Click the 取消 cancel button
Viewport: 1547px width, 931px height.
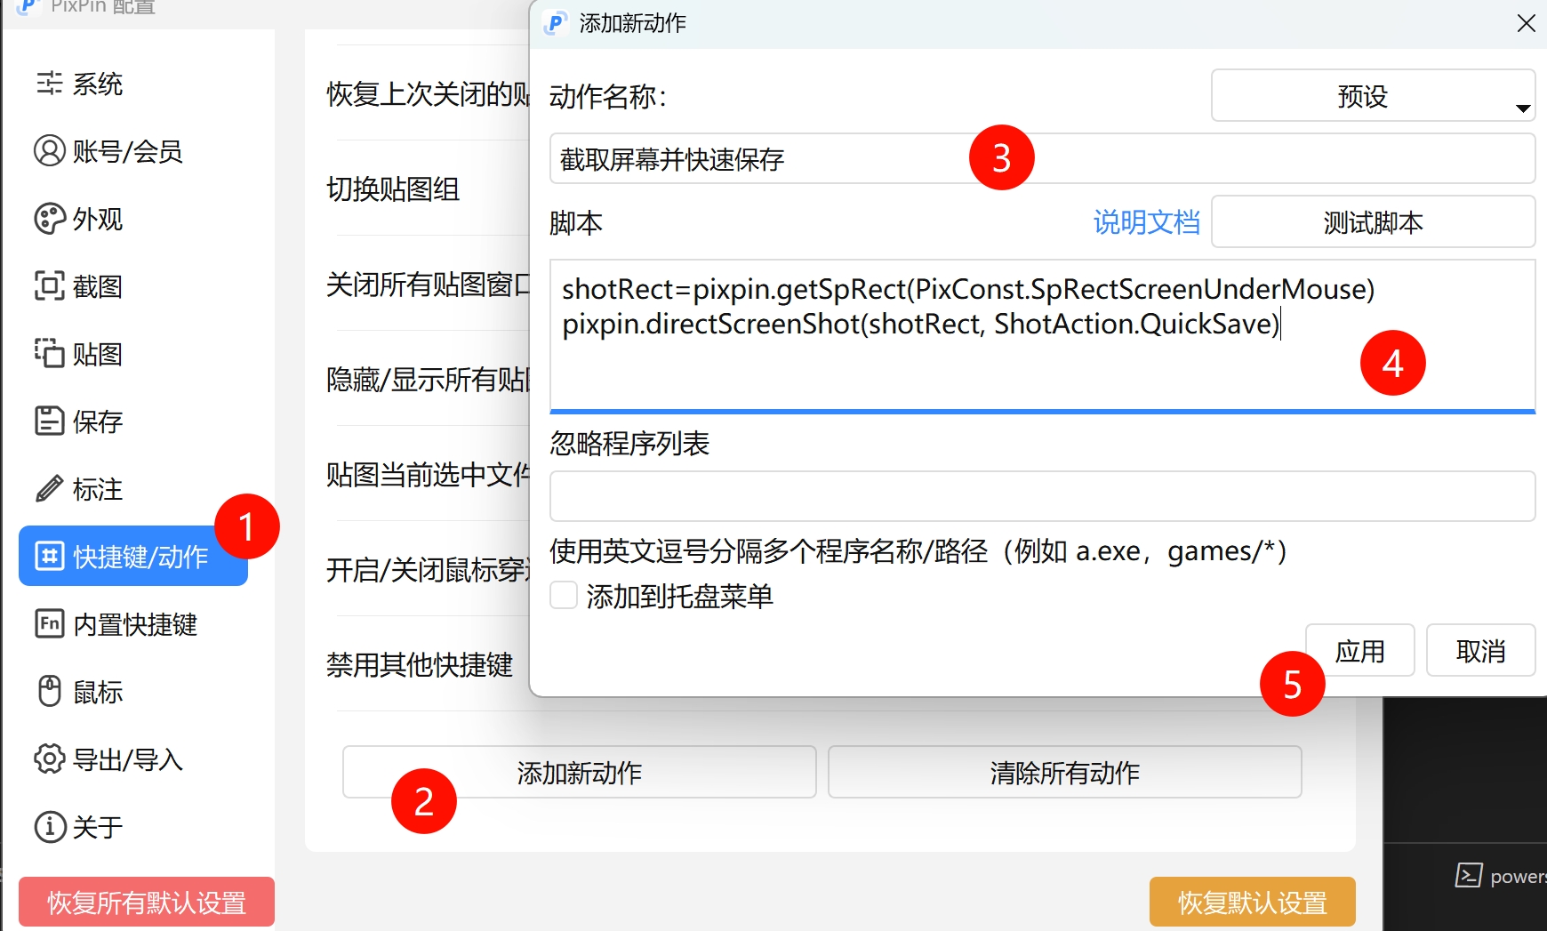[1480, 651]
